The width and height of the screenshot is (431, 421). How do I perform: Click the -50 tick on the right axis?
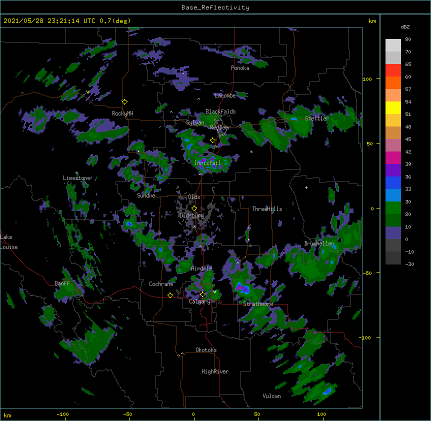[x=367, y=273]
